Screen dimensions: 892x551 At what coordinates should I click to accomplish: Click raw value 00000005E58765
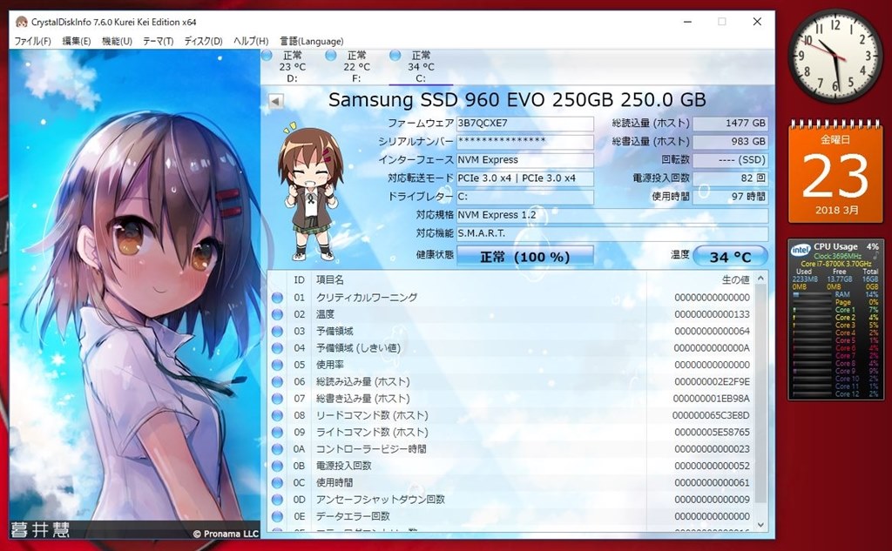coord(713,432)
